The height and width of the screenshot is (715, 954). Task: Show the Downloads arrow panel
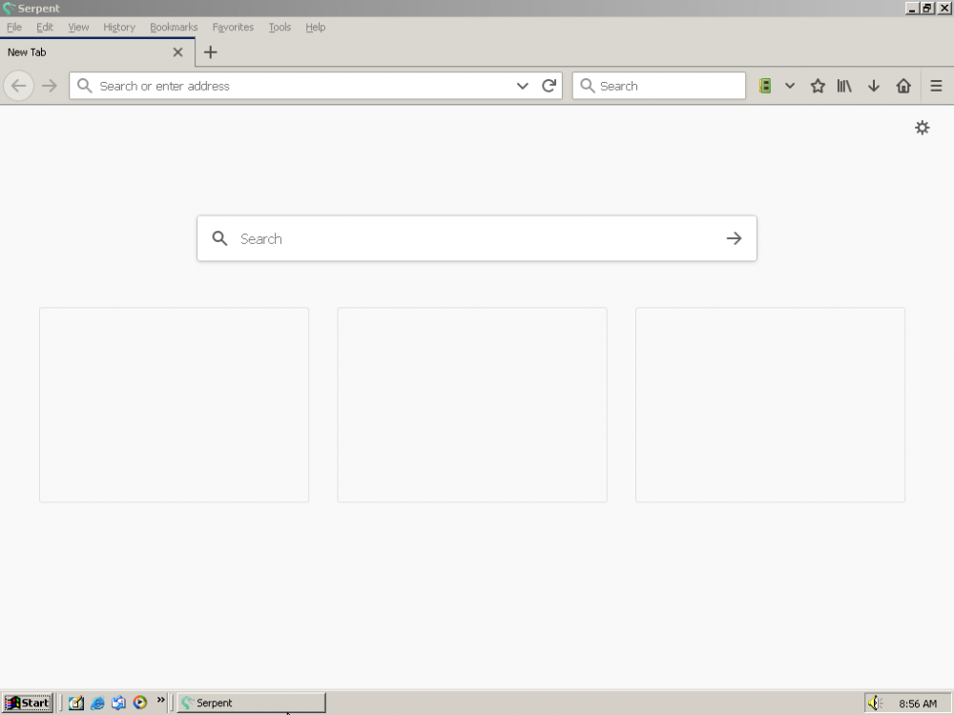(873, 86)
